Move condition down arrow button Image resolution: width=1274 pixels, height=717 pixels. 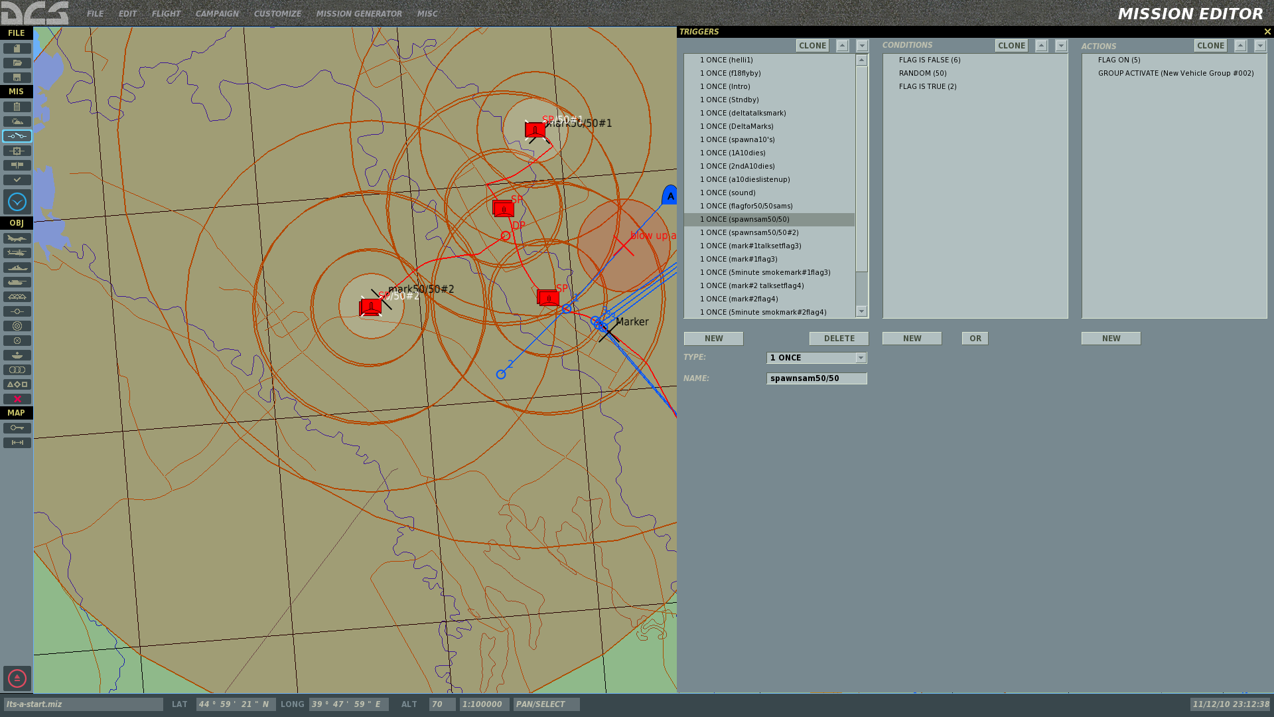(x=1062, y=46)
